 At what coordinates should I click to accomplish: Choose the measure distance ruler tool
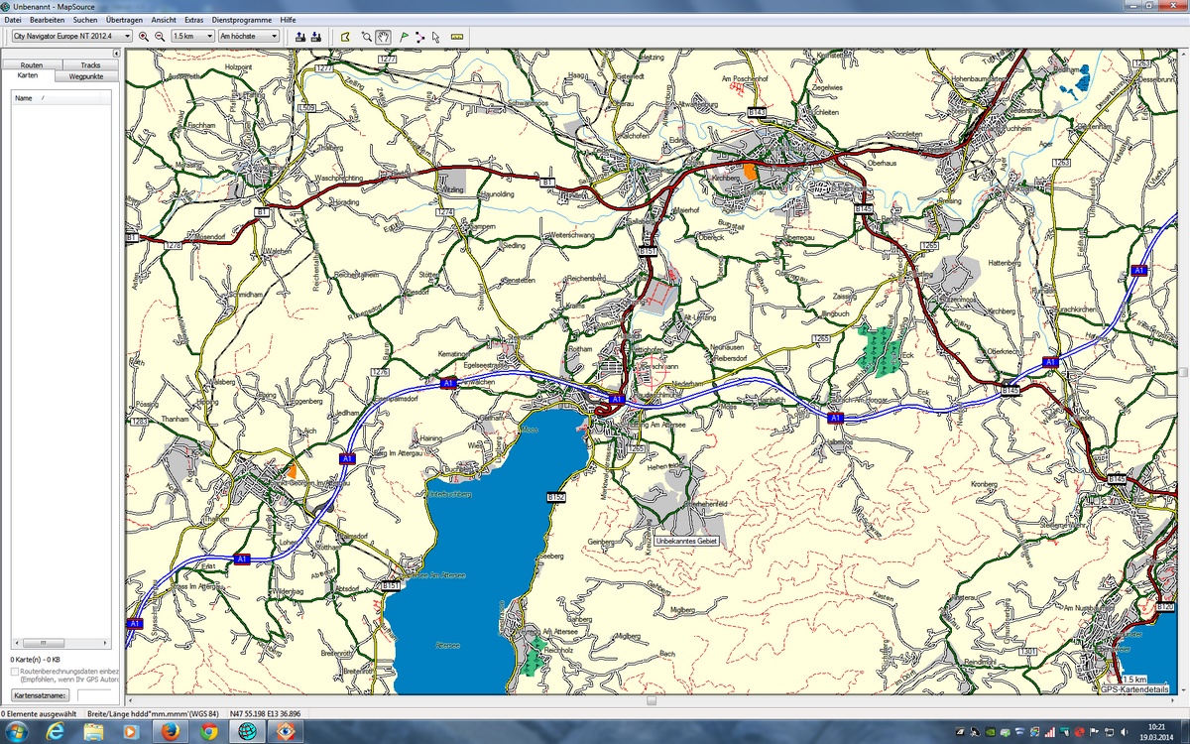(457, 36)
